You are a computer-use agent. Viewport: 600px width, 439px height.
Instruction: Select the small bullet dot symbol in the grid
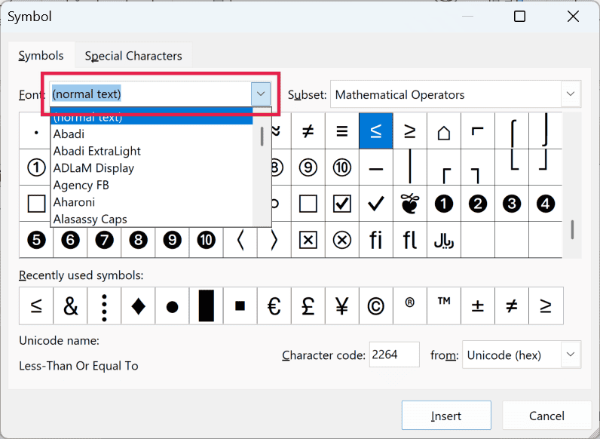coord(36,133)
